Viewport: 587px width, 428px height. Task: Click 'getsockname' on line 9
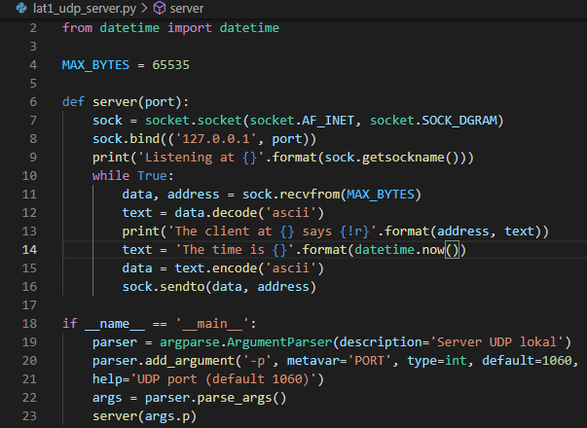tap(403, 158)
